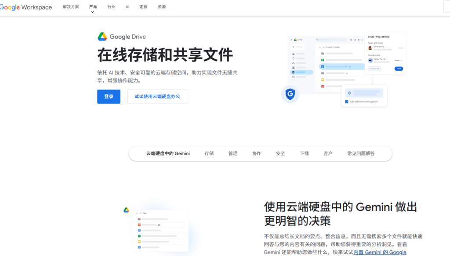The width and height of the screenshot is (450, 256).
Task: Click the lock icon on highlighted file row
Action: [x=350, y=67]
